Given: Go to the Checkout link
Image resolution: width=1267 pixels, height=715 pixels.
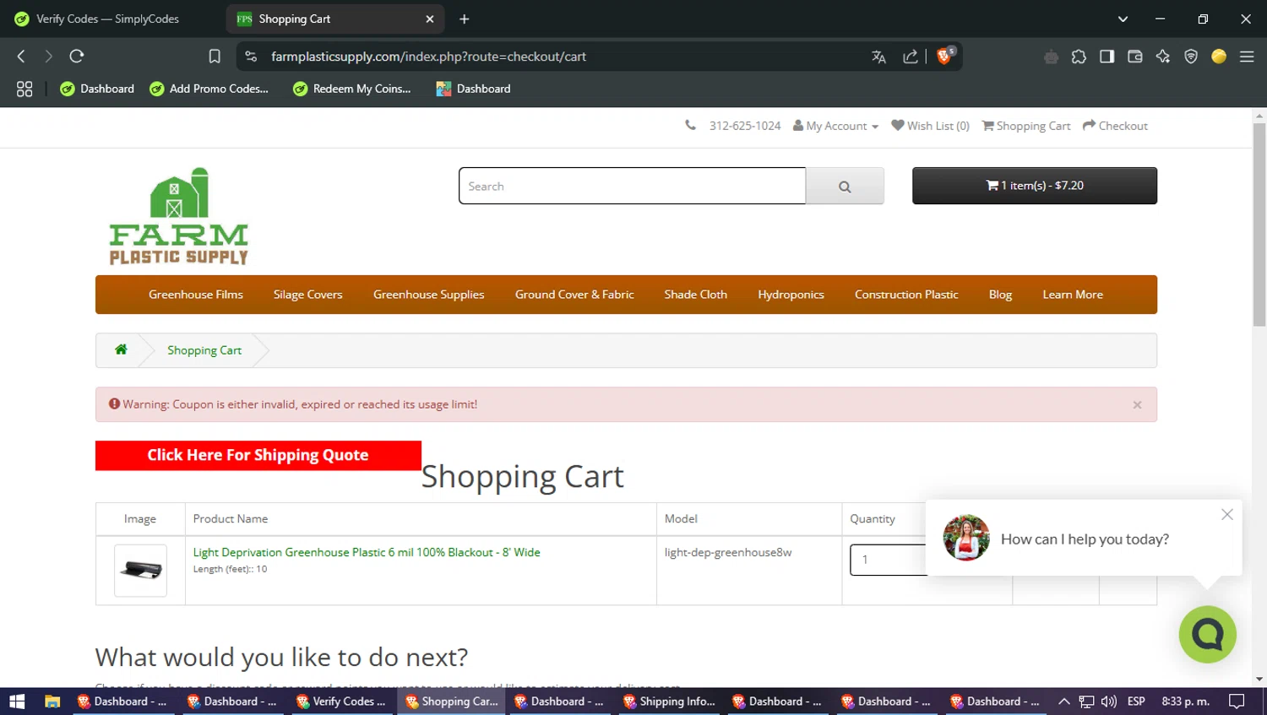Looking at the screenshot, I should tap(1115, 126).
